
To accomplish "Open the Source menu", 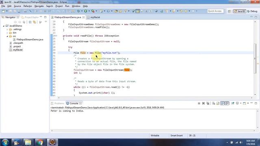I will coord(17,6).
